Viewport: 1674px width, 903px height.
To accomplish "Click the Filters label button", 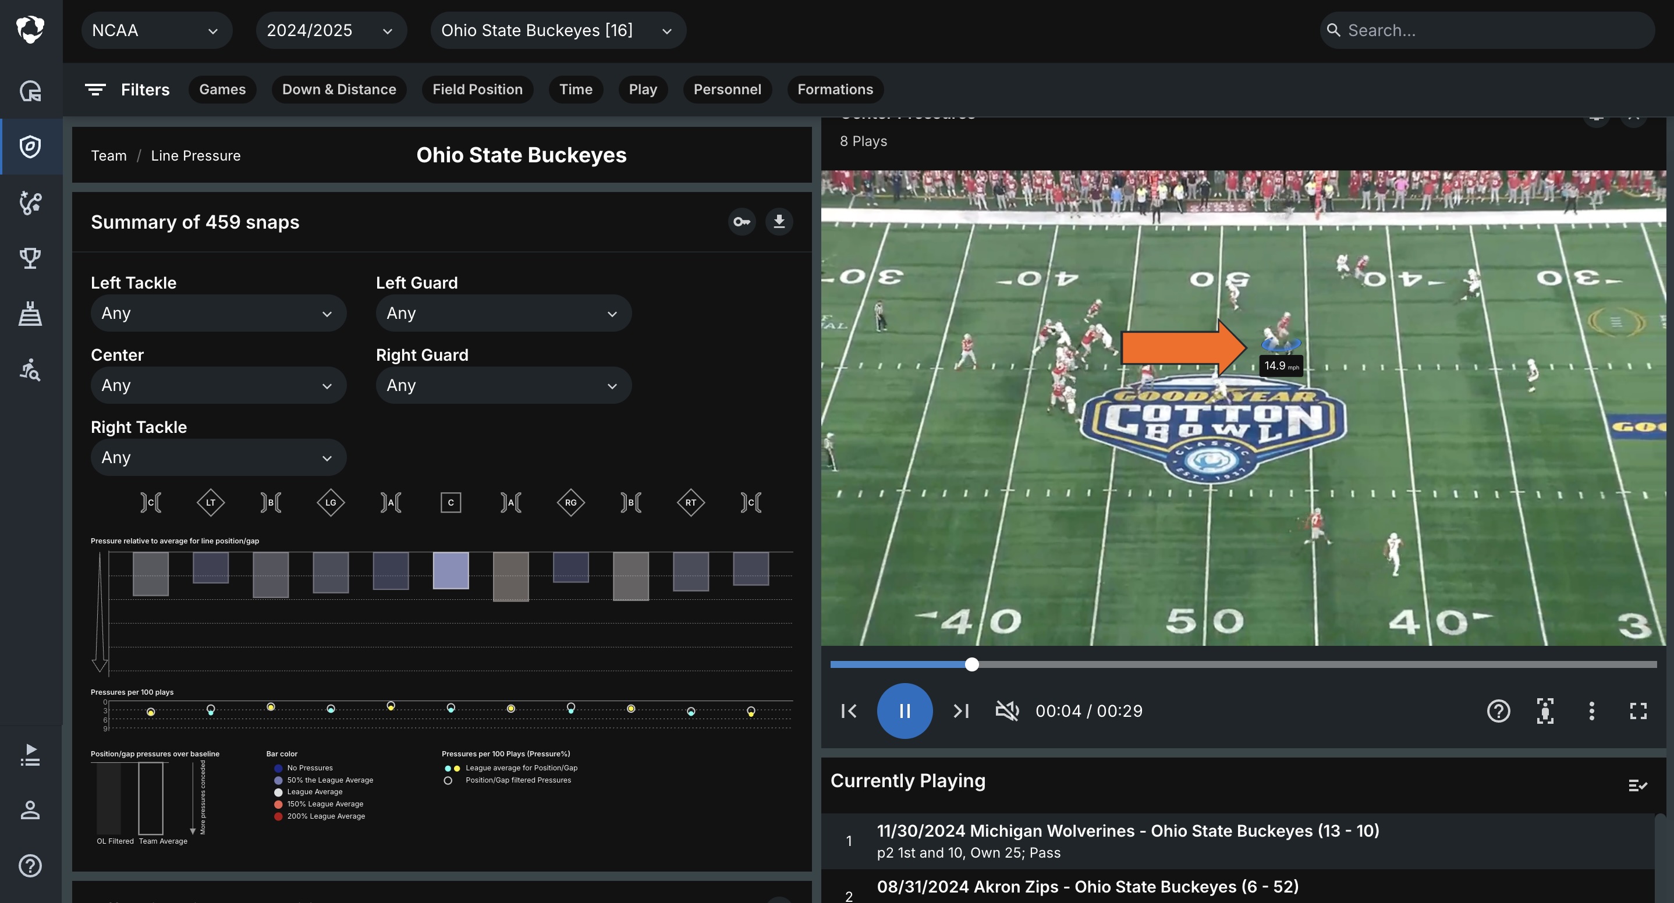I will 145,90.
